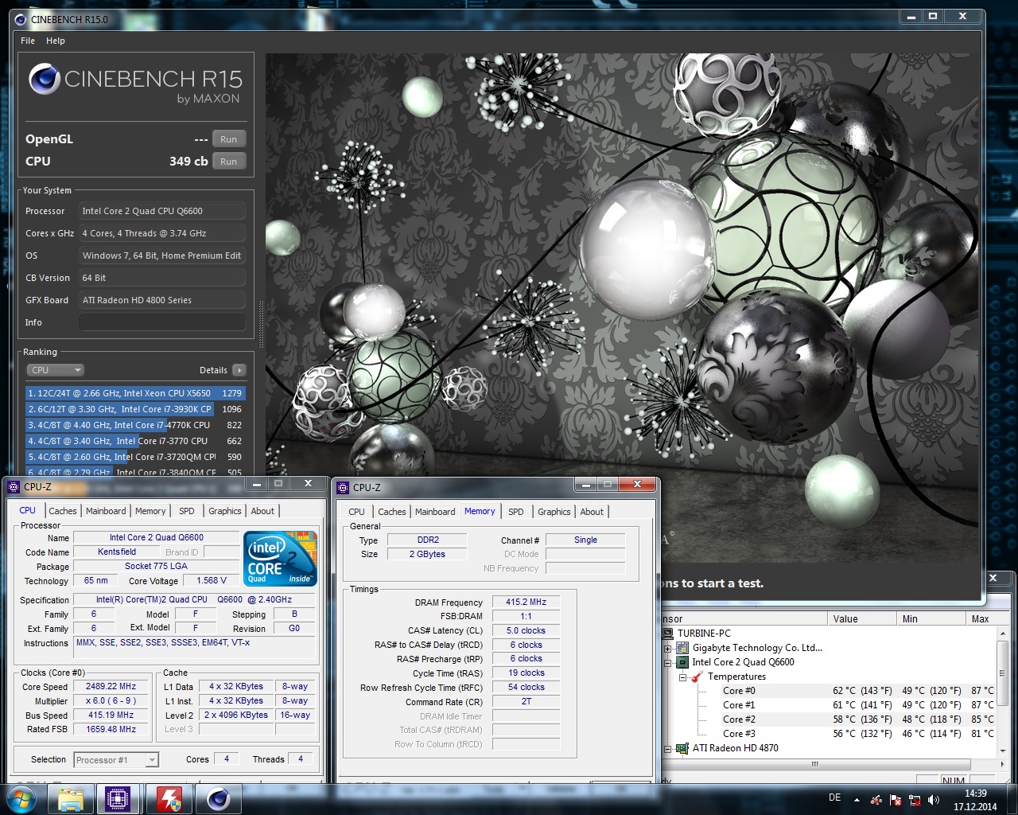Image resolution: width=1018 pixels, height=815 pixels.
Task: Collapse Intel Core 2 Quad Q6600 node
Action: point(668,662)
